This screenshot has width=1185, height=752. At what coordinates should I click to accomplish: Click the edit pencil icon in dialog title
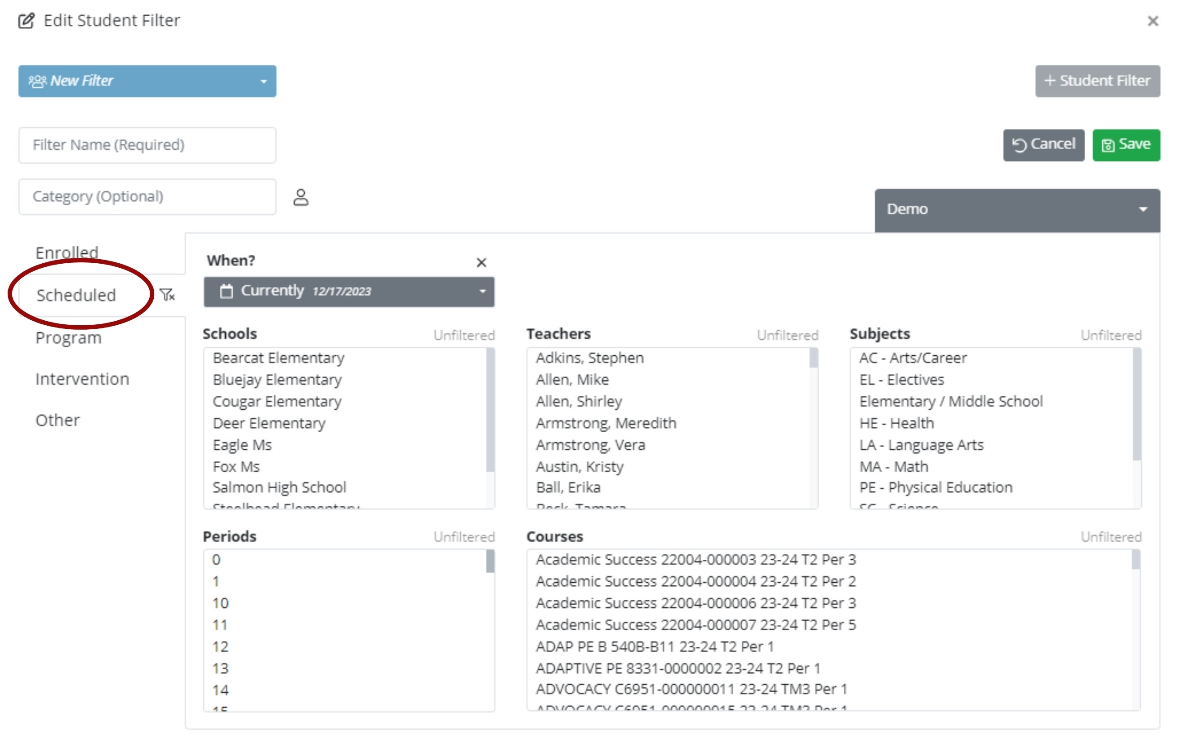click(x=26, y=21)
